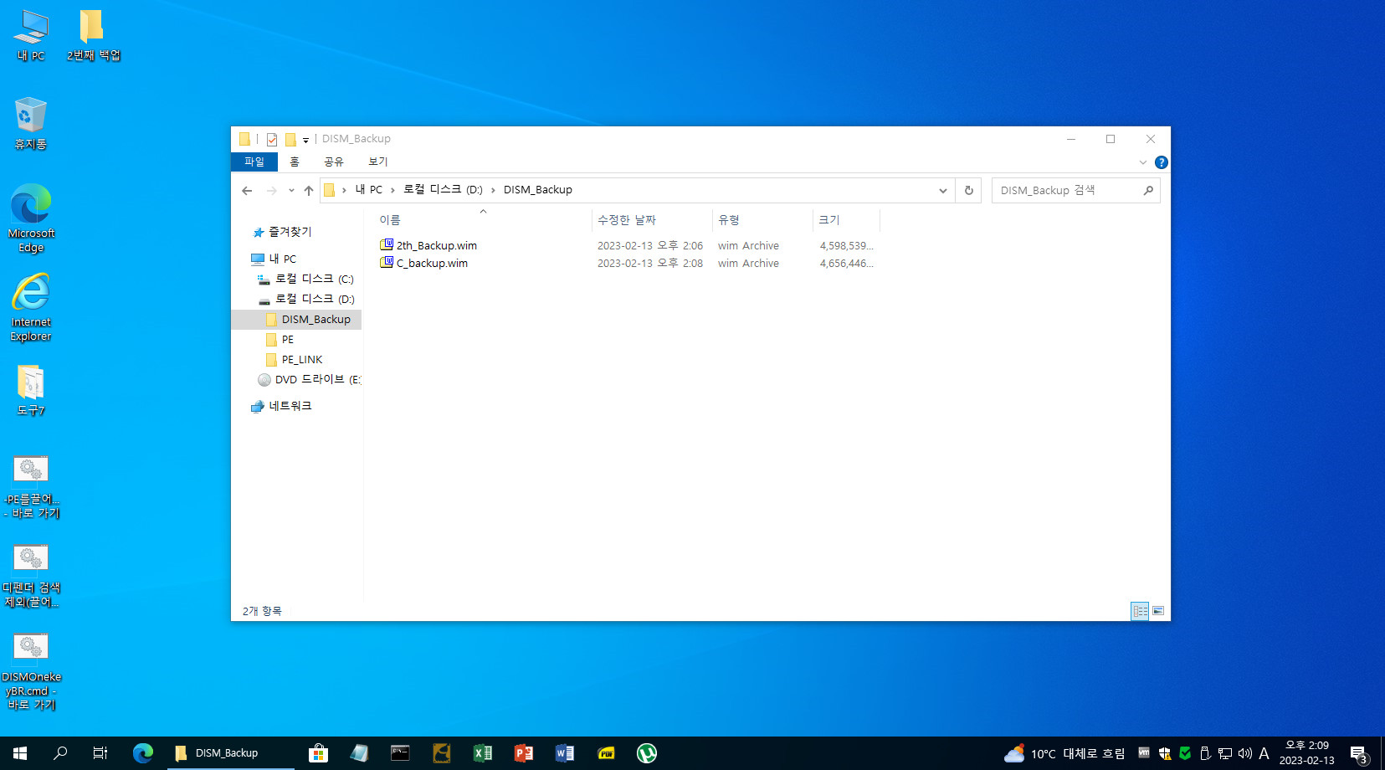Sort by the 수정한 날짜 column header
The height and width of the screenshot is (770, 1385).
[652, 220]
